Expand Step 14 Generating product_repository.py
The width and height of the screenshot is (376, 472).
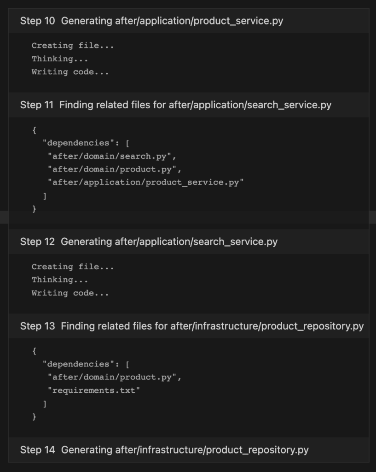point(188,450)
